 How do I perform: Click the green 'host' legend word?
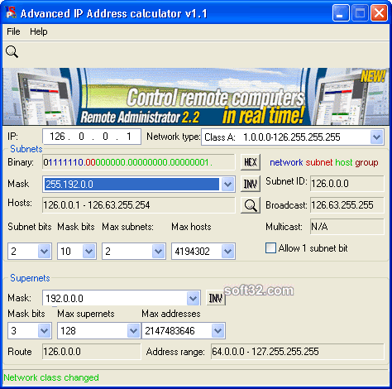click(344, 162)
